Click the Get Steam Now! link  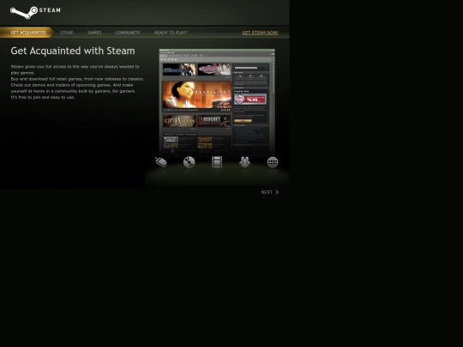[x=261, y=33]
